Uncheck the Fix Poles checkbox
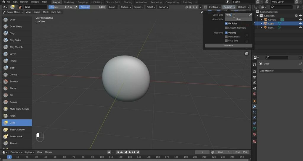The height and width of the screenshot is (161, 303). [x=226, y=24]
